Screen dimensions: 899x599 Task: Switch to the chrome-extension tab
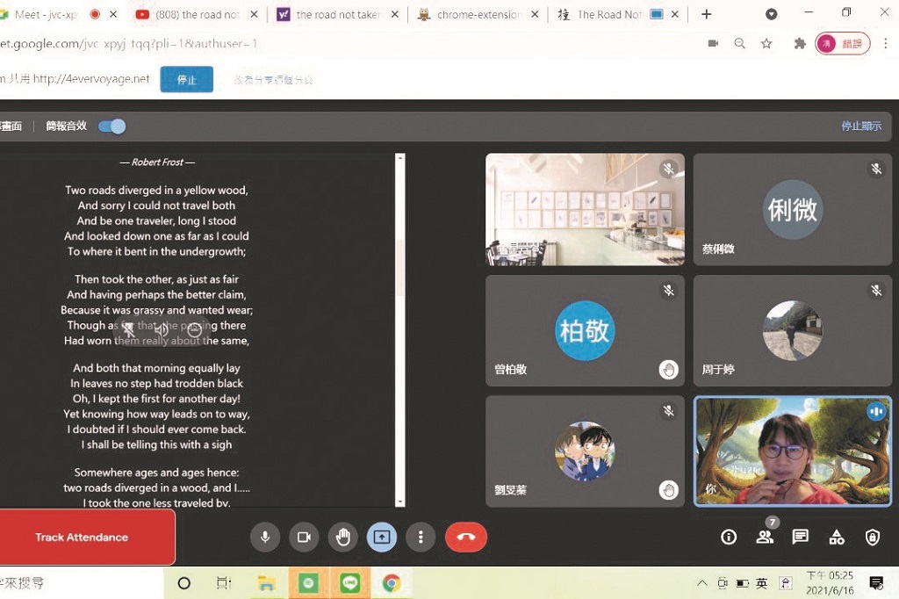coord(478,15)
